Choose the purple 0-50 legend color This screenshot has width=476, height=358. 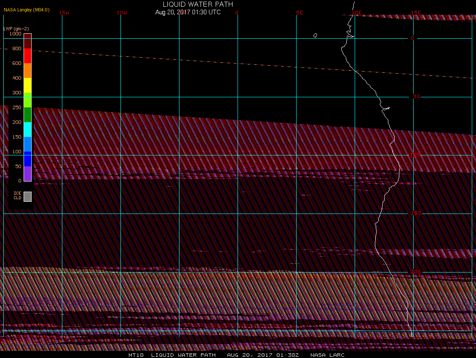(x=27, y=174)
